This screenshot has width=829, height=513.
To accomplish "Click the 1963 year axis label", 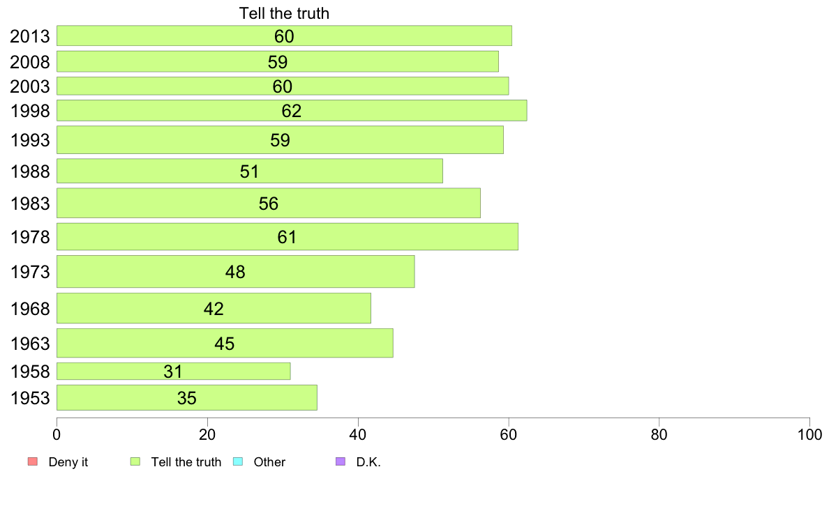I will click(x=30, y=344).
